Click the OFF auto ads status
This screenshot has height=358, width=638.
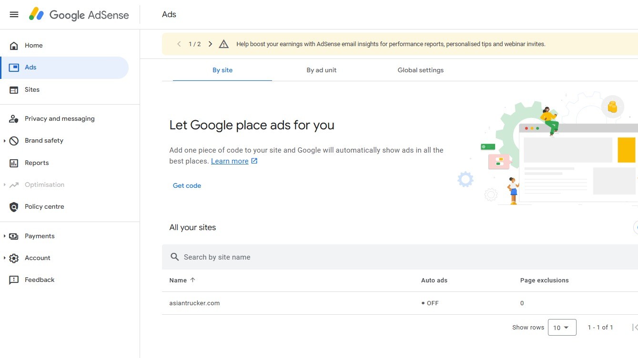430,303
